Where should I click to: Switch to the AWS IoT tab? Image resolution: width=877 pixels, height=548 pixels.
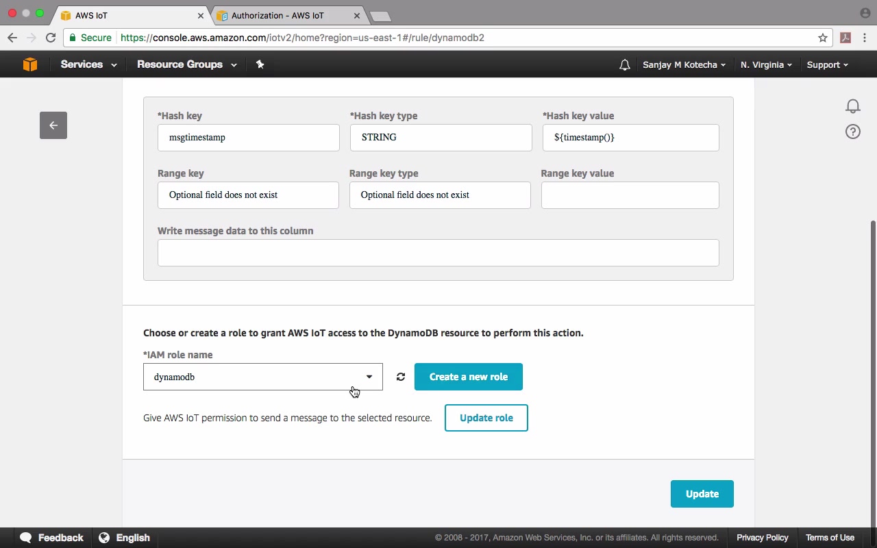tap(132, 16)
